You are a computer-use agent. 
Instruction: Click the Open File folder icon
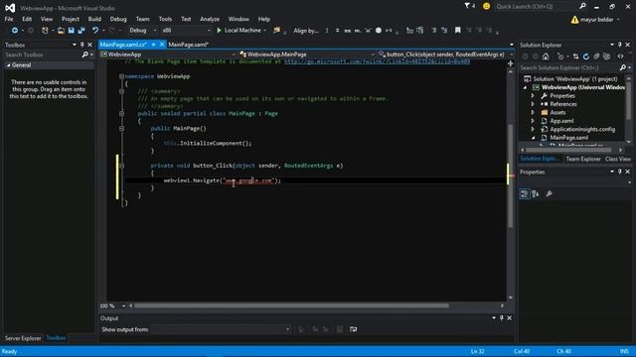(x=61, y=31)
